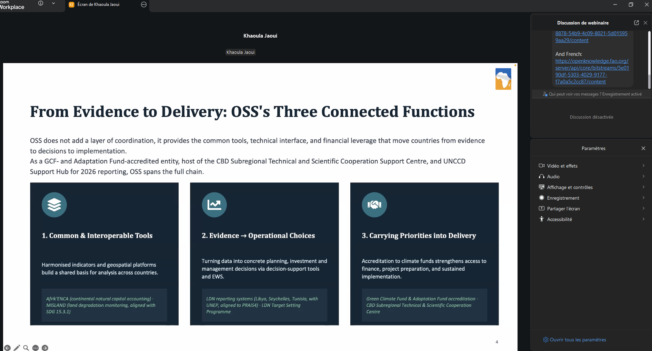
Task: Advance to the next slide arrow
Action: [x=45, y=348]
